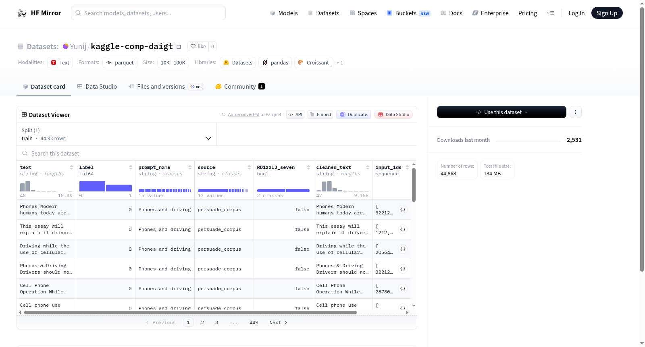
Task: Expand the additional navigation menu
Action: coord(550,13)
